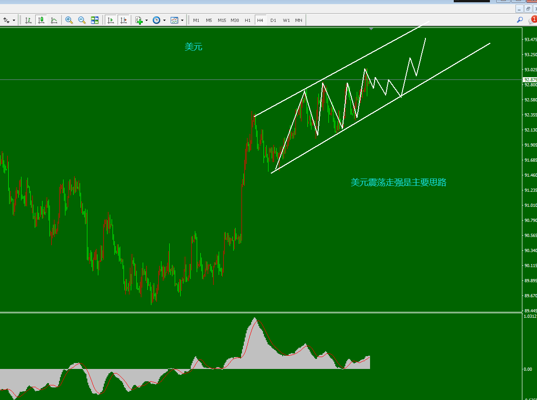
Task: Expand the templates dropdown arrow
Action: 182,20
